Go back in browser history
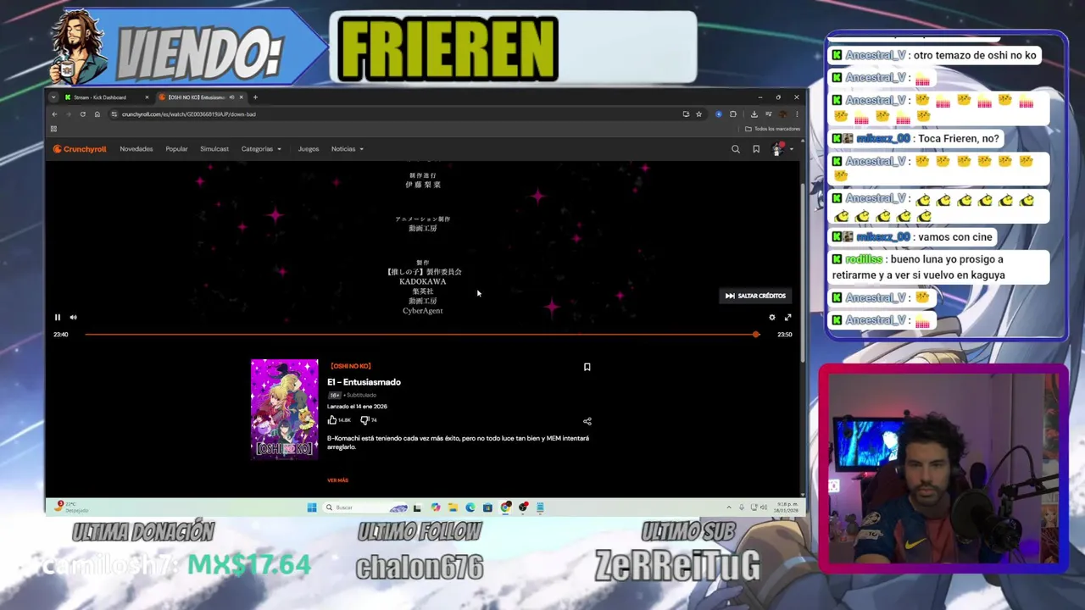 point(54,114)
